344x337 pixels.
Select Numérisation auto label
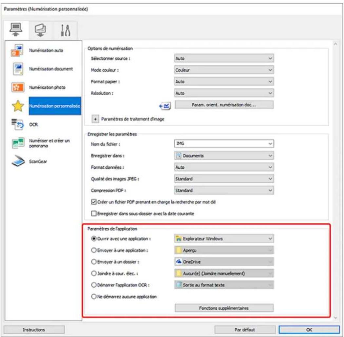tap(46, 50)
